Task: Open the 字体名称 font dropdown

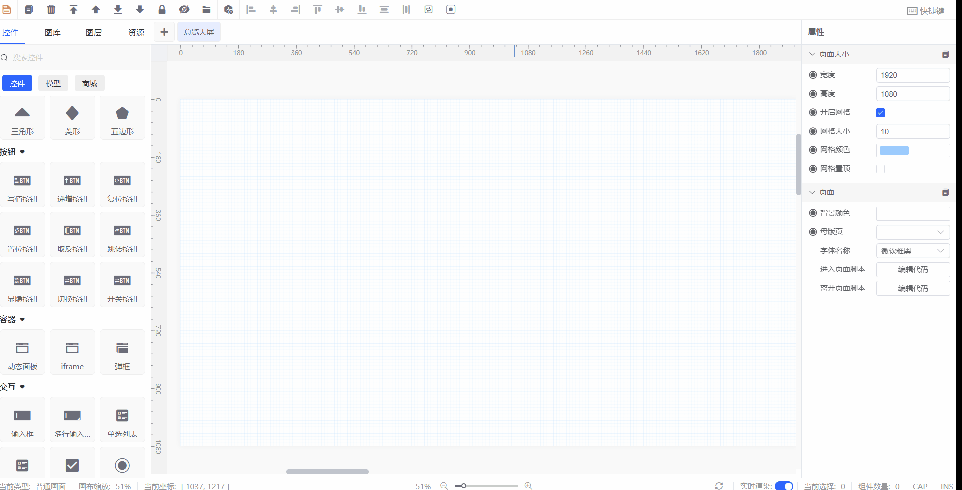Action: pyautogui.click(x=913, y=251)
